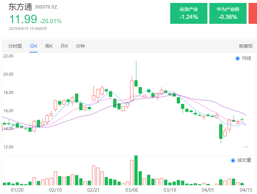Click the current price 11.99
The height and width of the screenshot is (194, 257).
[x=23, y=19]
